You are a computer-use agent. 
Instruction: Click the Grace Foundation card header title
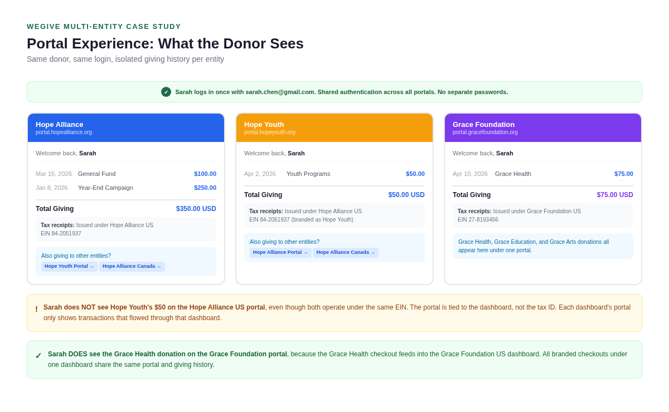[483, 124]
